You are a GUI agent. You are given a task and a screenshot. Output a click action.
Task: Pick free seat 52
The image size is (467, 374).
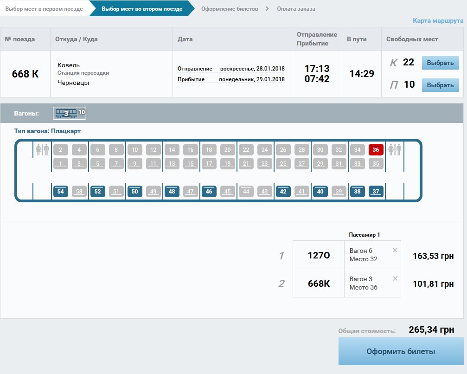click(x=97, y=191)
